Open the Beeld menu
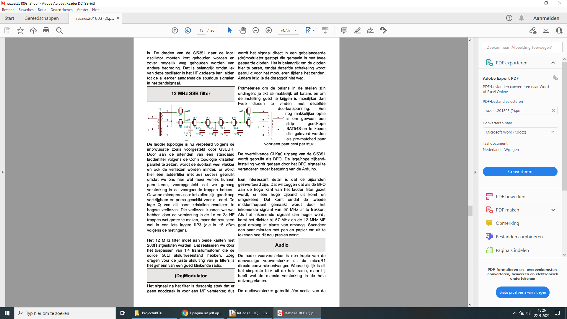 (42, 10)
